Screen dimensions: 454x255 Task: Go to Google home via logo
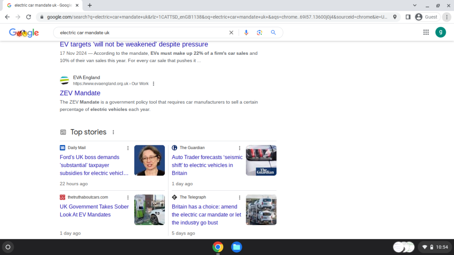(x=24, y=33)
